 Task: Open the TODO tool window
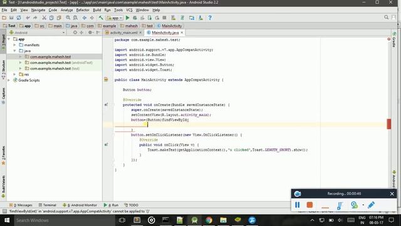pyautogui.click(x=132, y=205)
